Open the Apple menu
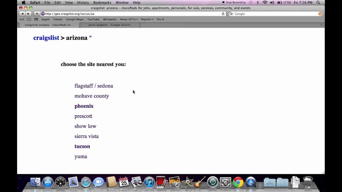 tap(24, 2)
